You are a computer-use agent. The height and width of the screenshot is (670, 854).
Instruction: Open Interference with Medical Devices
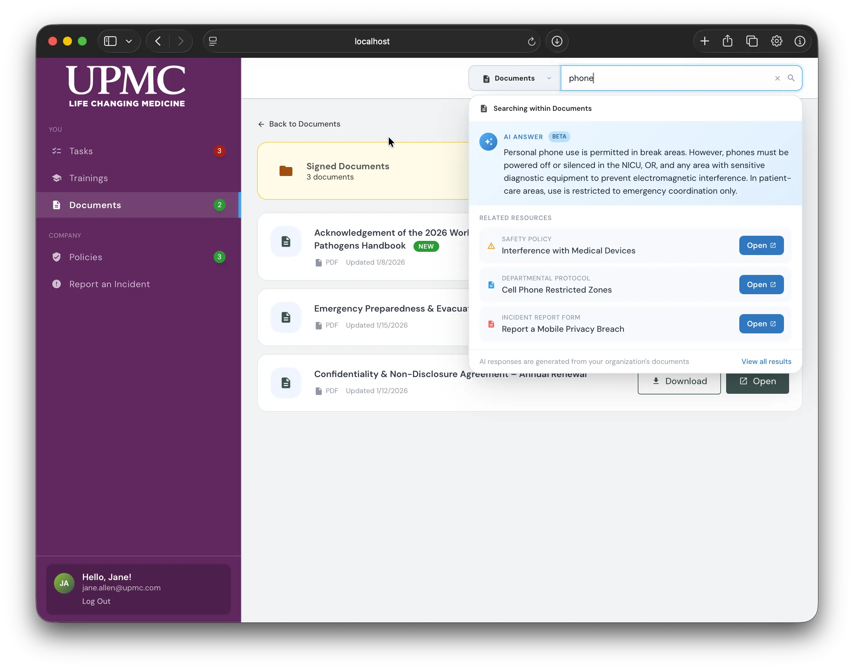pyautogui.click(x=761, y=246)
